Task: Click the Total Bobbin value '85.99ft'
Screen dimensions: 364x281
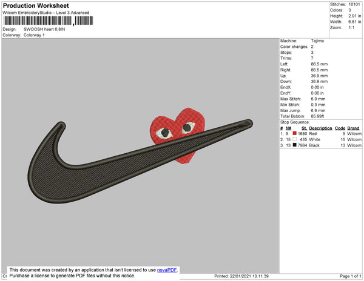Action: (x=317, y=116)
